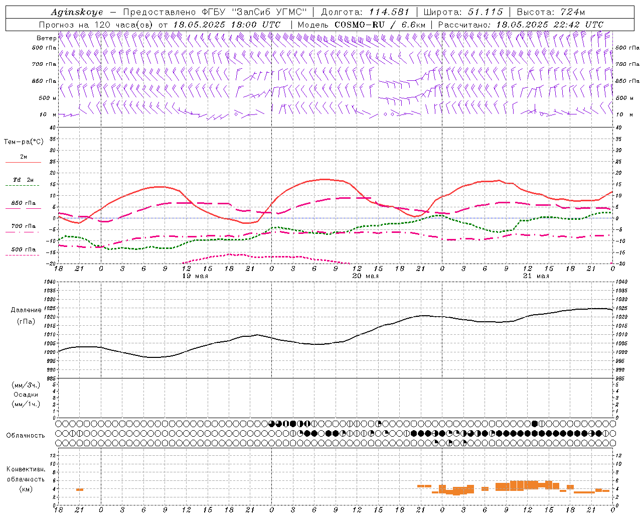Click the "Ветер" wind panel label
This screenshot has height=514, width=642.
(46, 38)
